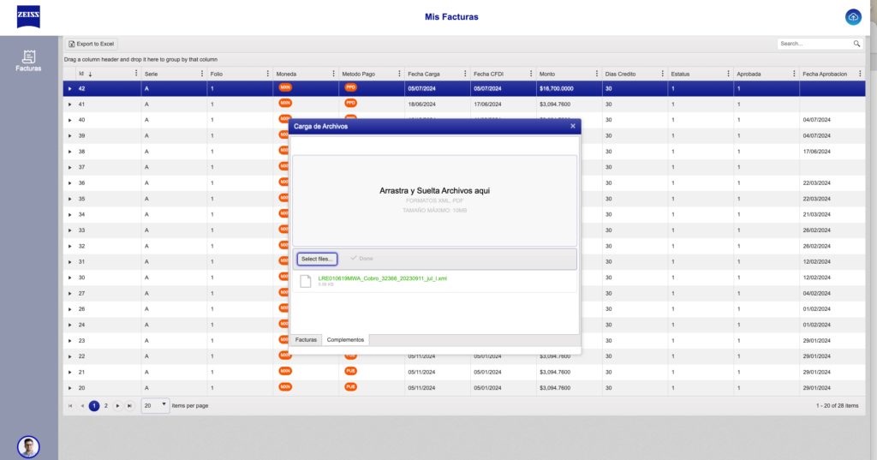Open the user profile avatar

coord(28,446)
